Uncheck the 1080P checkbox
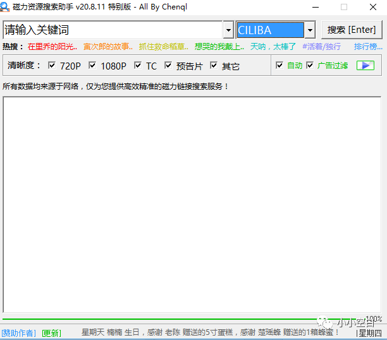This screenshot has width=387, height=340. click(x=92, y=66)
